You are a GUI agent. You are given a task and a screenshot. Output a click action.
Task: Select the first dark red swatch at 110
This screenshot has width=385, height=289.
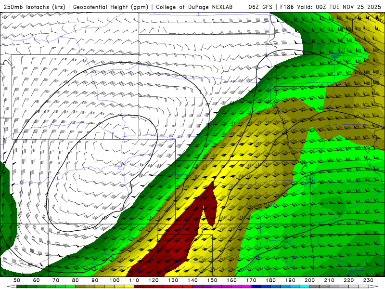139,287
